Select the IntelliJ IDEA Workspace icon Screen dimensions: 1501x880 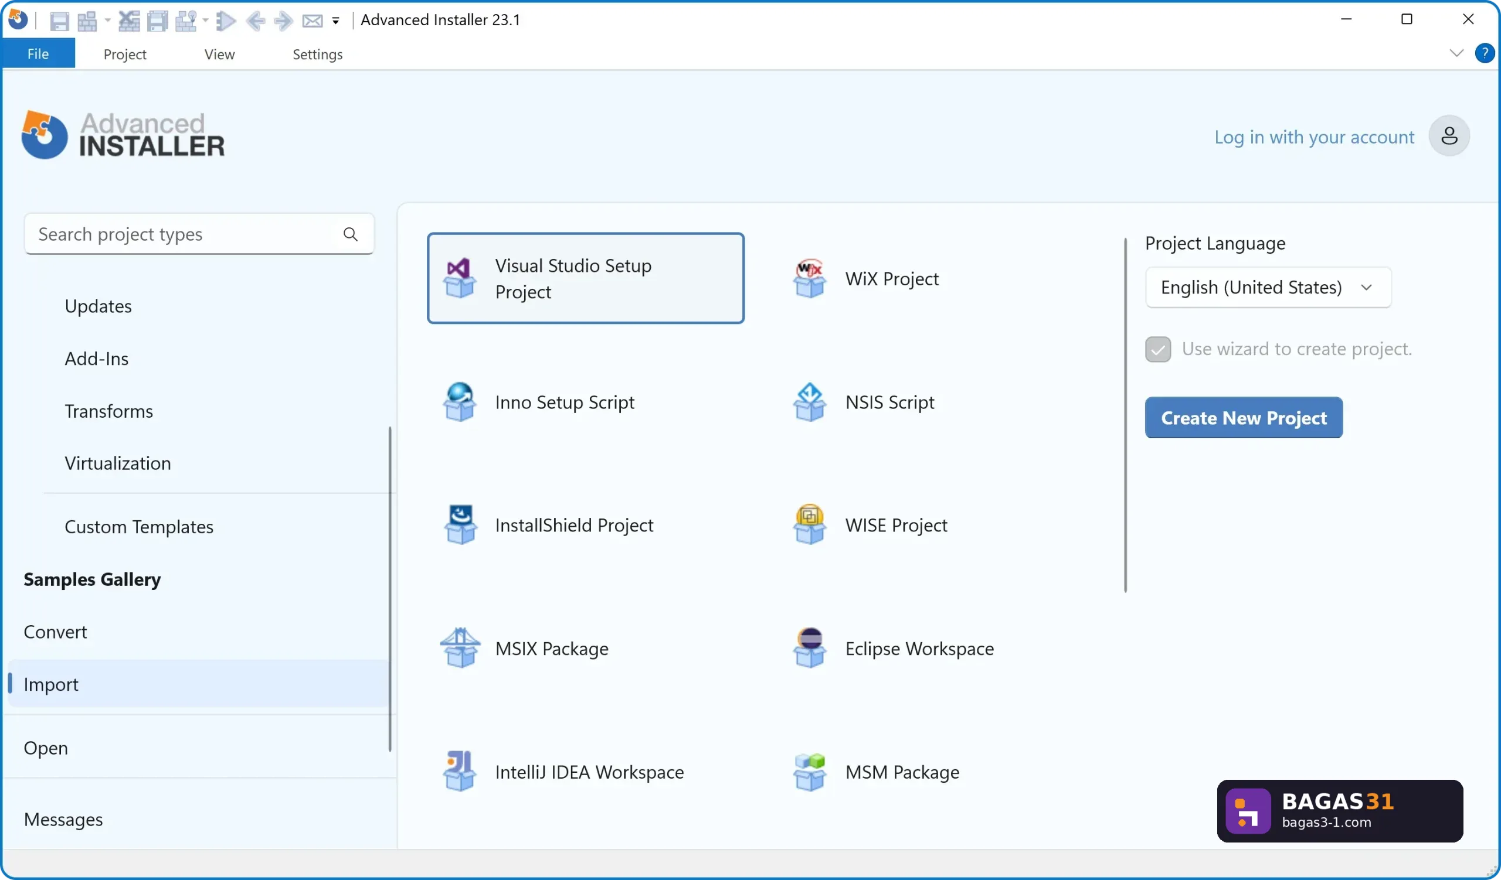[x=459, y=771]
